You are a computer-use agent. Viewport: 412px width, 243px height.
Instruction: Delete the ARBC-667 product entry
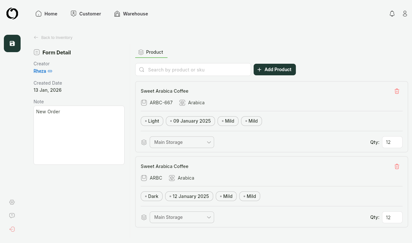(397, 91)
